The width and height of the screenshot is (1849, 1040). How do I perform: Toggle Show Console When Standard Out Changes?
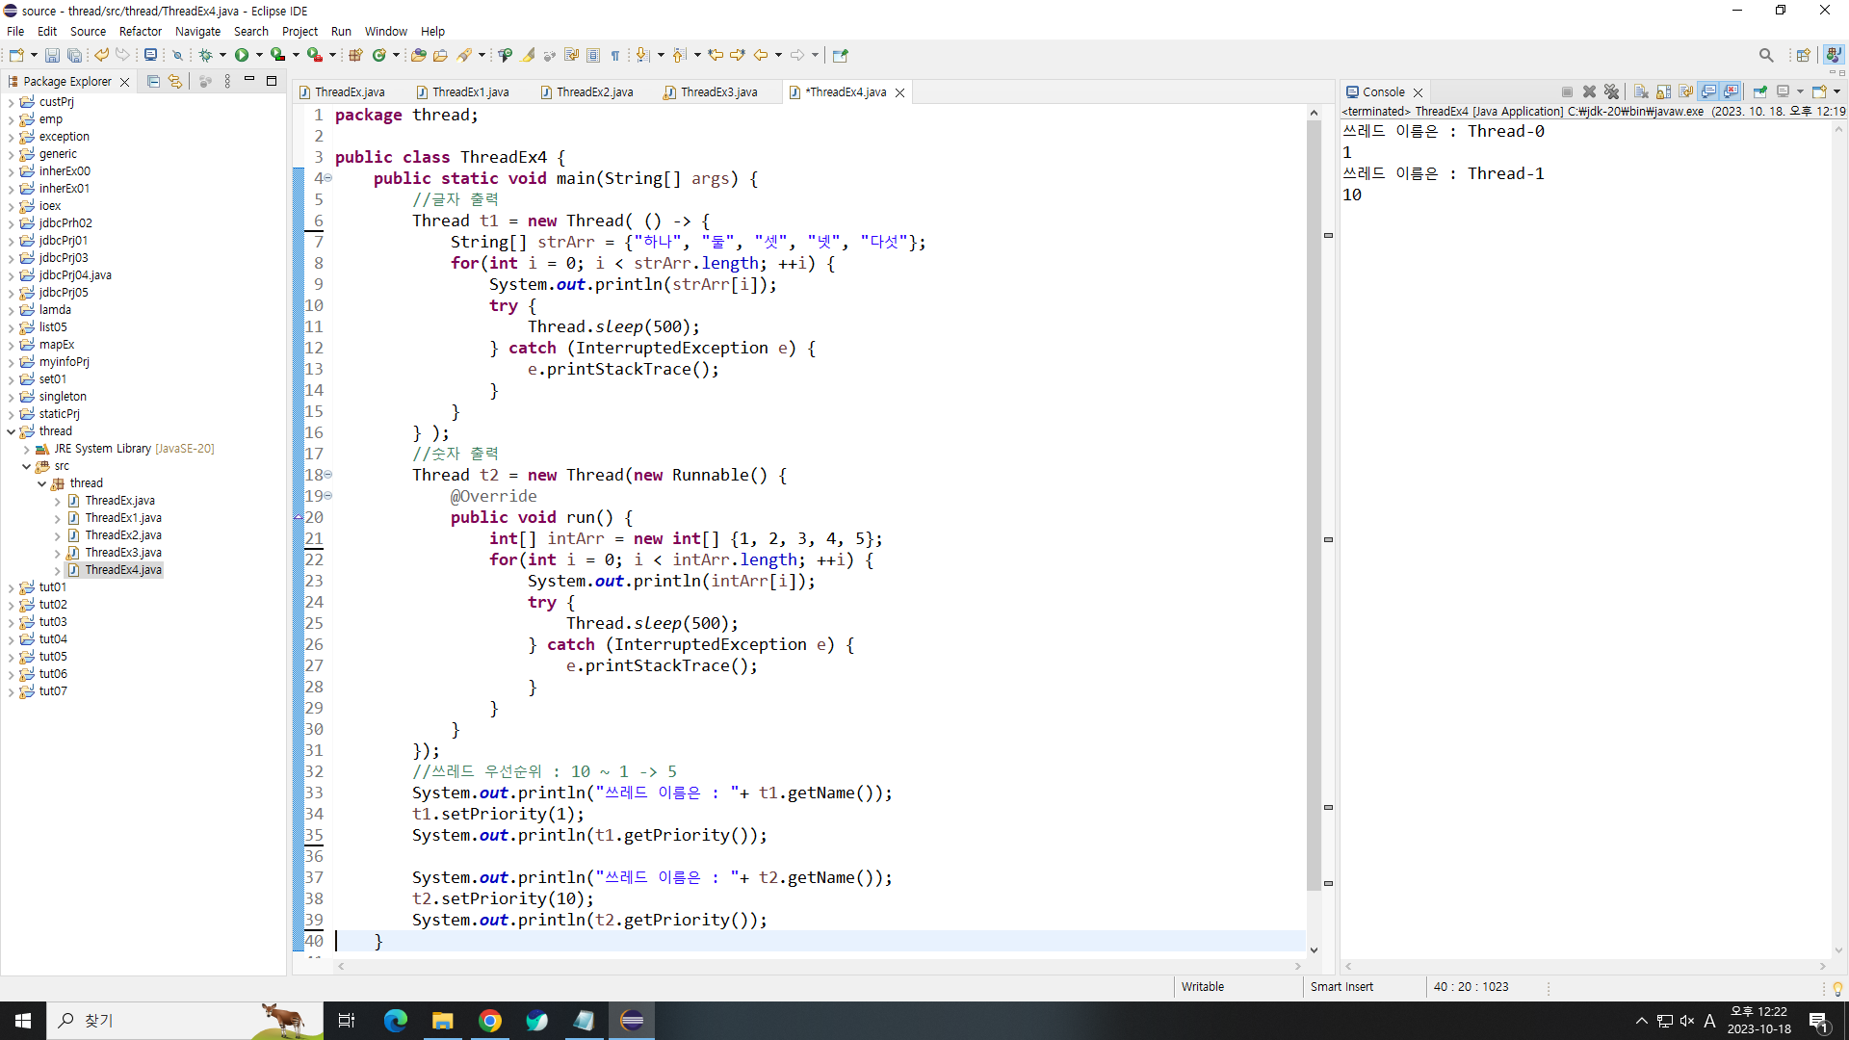pyautogui.click(x=1708, y=91)
